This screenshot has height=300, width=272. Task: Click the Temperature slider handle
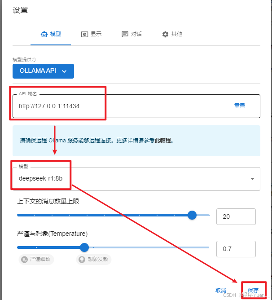[x=84, y=247]
